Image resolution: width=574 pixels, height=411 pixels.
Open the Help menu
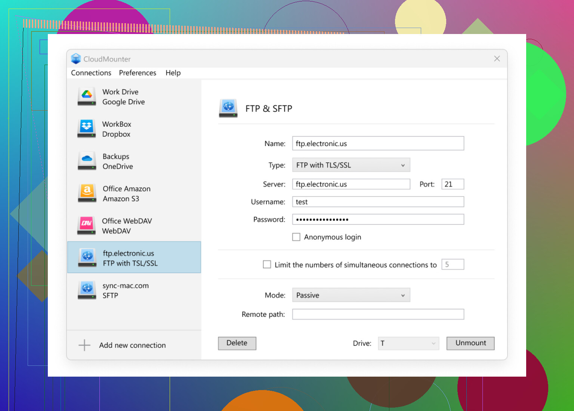pyautogui.click(x=173, y=73)
